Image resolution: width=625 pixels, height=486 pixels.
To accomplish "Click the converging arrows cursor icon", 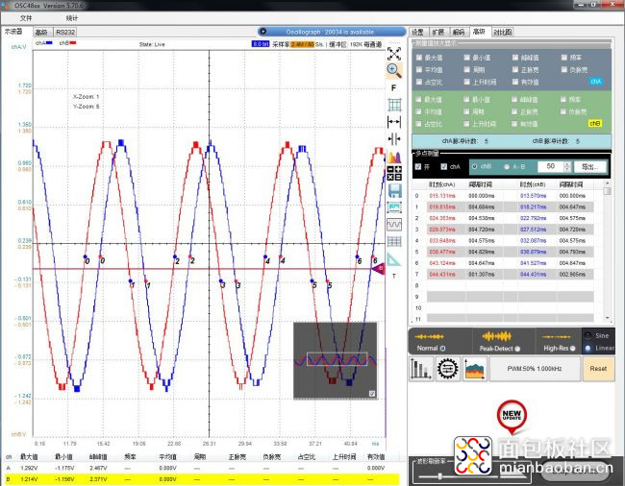I will (x=394, y=139).
